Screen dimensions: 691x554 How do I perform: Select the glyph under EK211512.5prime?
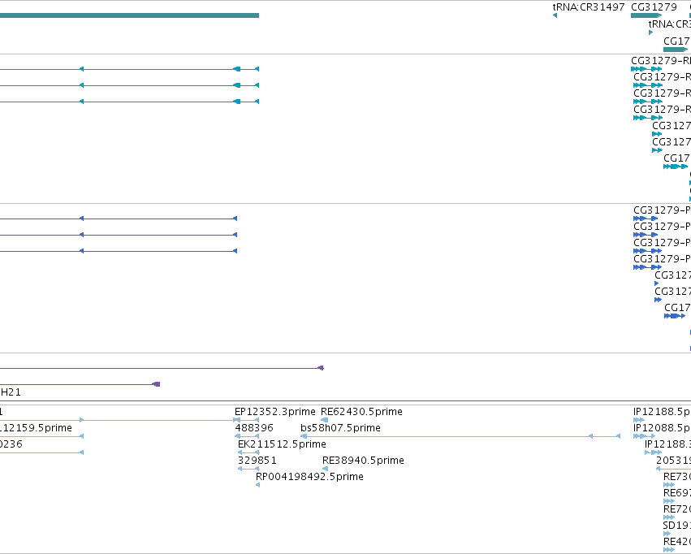click(248, 452)
